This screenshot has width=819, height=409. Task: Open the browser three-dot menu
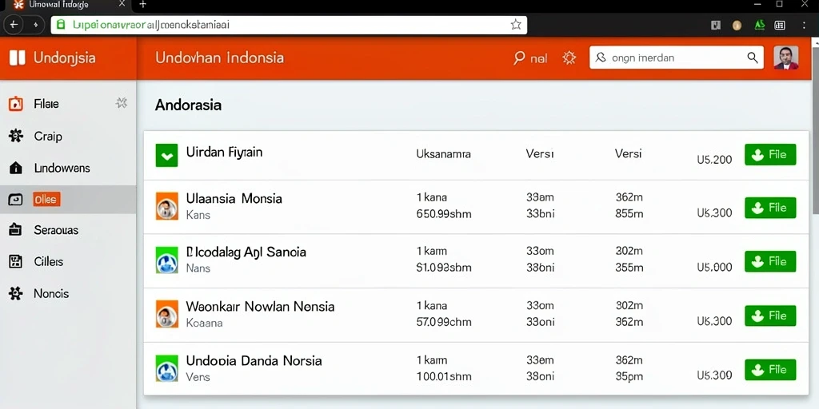pyautogui.click(x=804, y=25)
